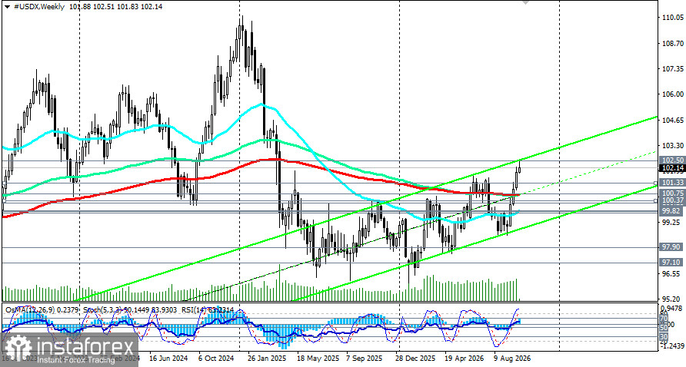Select the 99.82 level price label
The width and height of the screenshot is (686, 367).
click(x=673, y=210)
